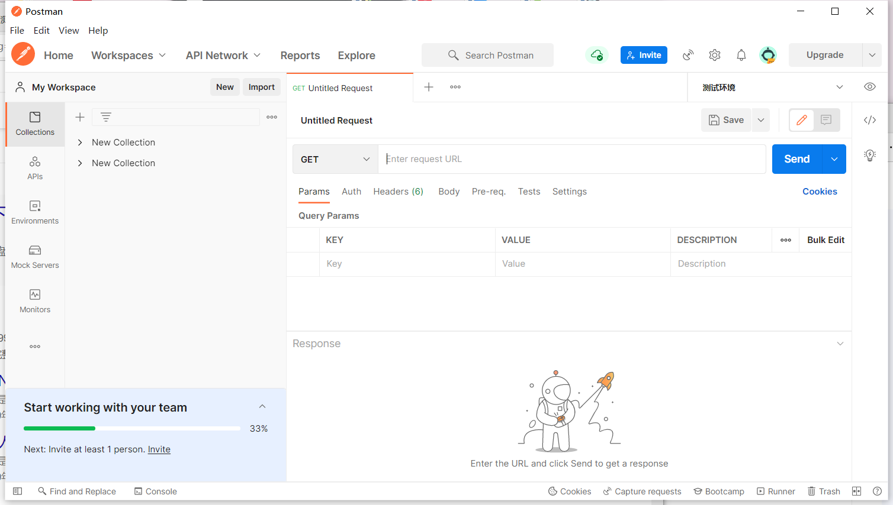The height and width of the screenshot is (505, 893).
Task: Create a new collection with plus icon
Action: point(80,117)
